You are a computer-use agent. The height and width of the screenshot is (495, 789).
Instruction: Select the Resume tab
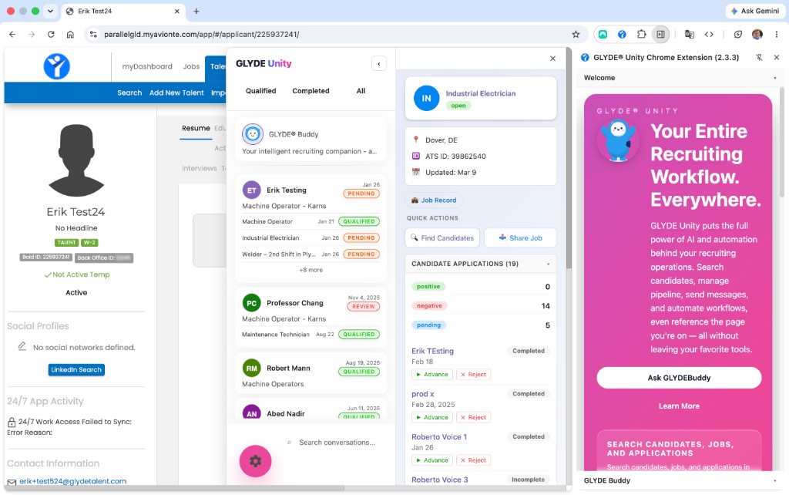[196, 128]
